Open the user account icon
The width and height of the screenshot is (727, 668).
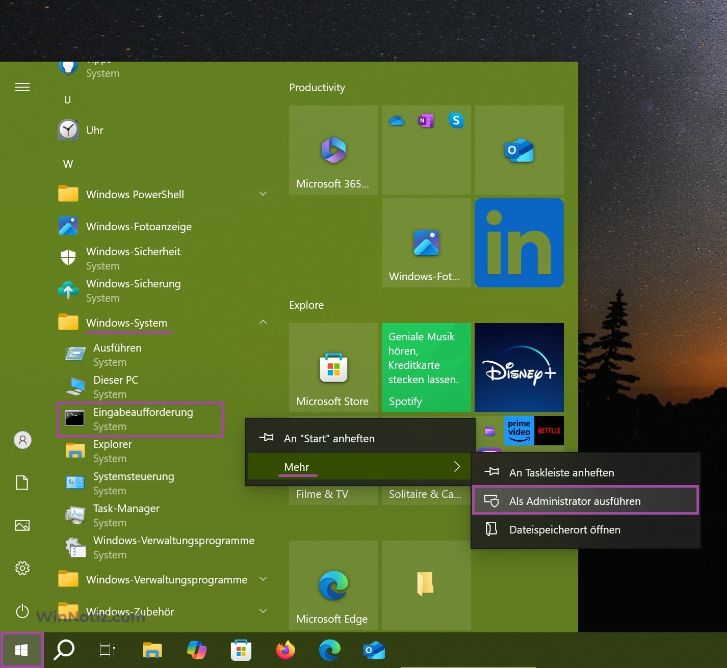[22, 440]
